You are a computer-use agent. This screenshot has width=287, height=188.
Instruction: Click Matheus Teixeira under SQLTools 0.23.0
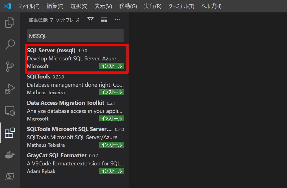pyautogui.click(x=46, y=93)
